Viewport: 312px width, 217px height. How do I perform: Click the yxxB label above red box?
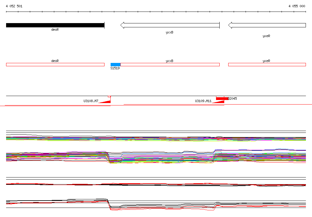pos(169,61)
